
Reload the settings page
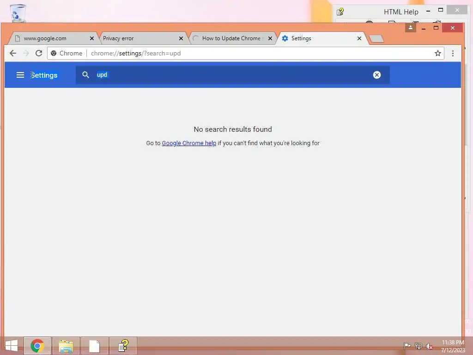[39, 54]
